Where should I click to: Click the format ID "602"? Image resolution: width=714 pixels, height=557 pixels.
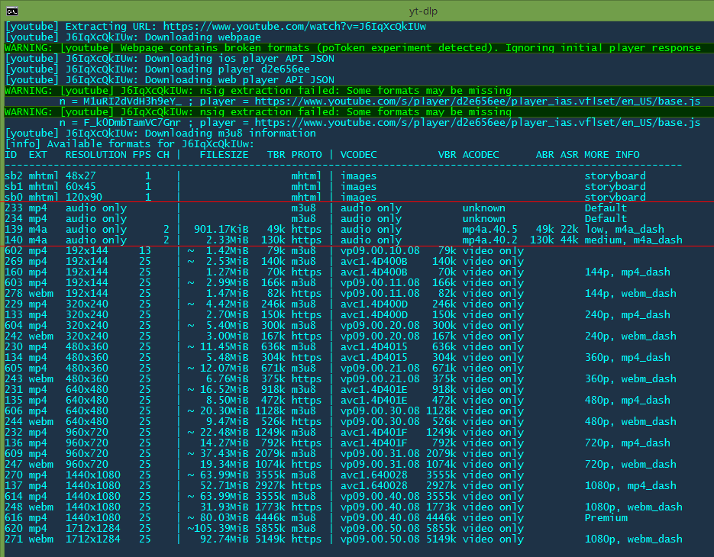click(14, 251)
